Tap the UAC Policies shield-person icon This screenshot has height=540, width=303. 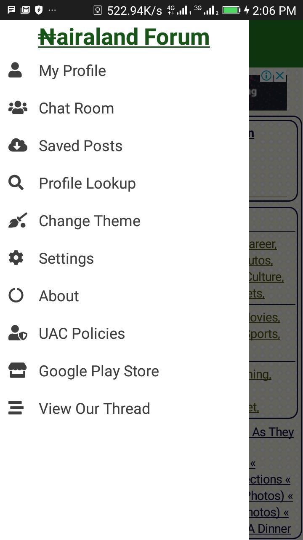click(18, 333)
